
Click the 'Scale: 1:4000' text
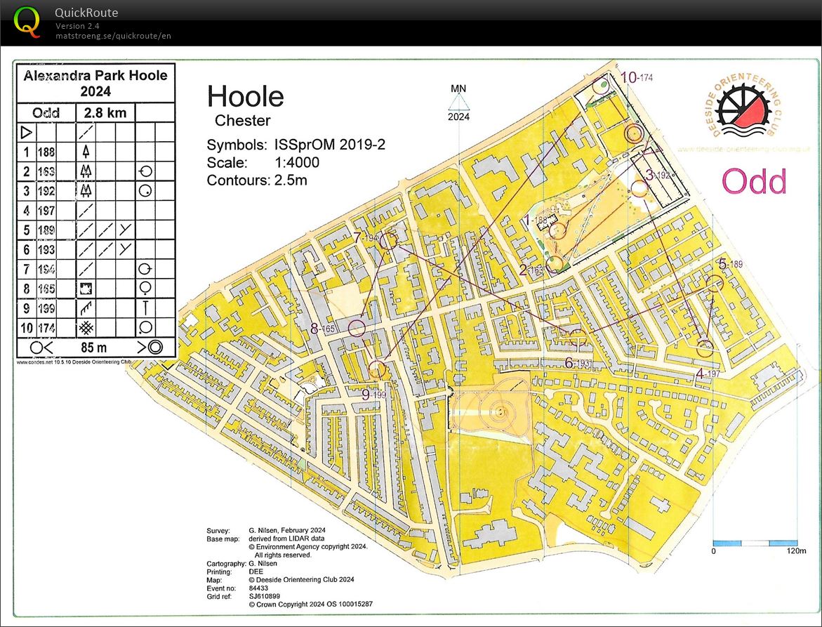tap(263, 162)
